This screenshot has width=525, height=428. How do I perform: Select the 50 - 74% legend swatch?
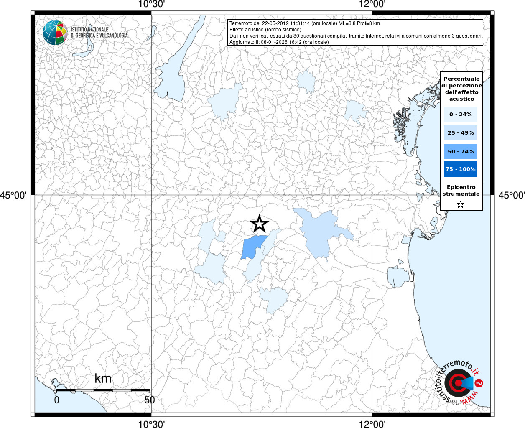(461, 151)
